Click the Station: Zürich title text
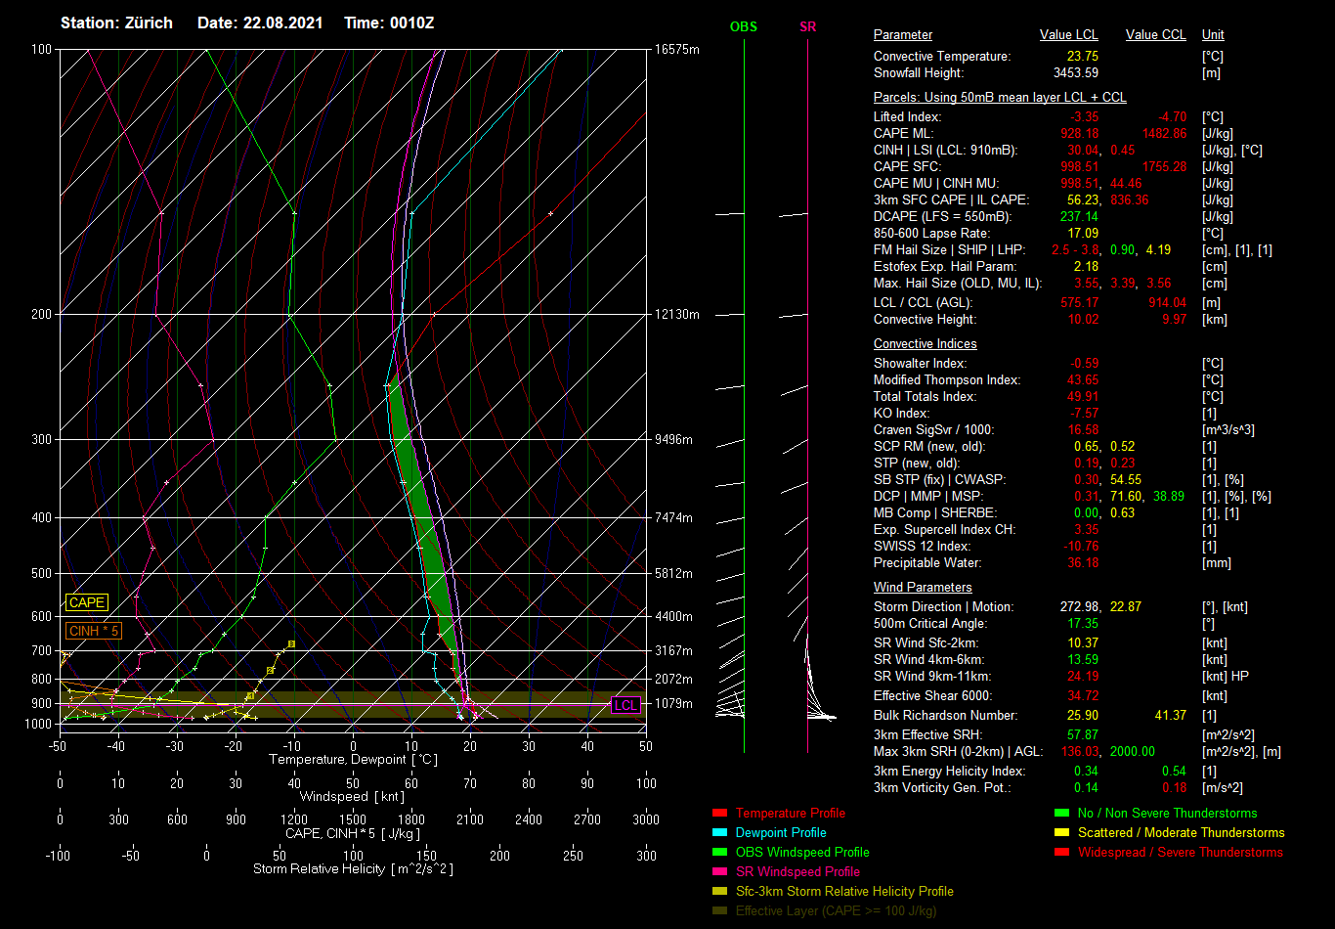Screen dimensions: 1335x929 116,22
